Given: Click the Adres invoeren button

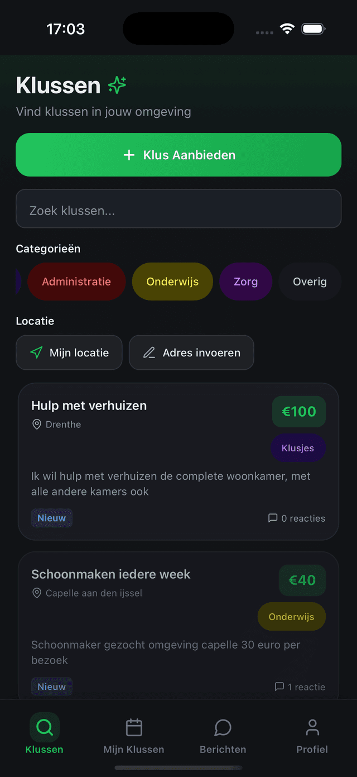Looking at the screenshot, I should (x=191, y=352).
